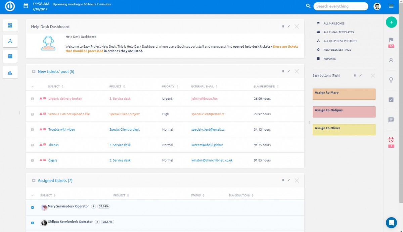Image resolution: width=403 pixels, height=232 pixels.
Task: Edit New tickets' pool with pencil icon
Action: 288,72
